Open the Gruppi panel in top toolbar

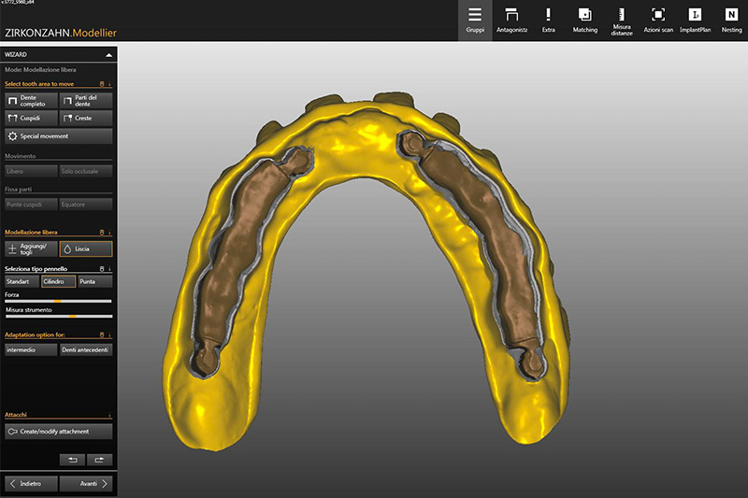tap(475, 20)
